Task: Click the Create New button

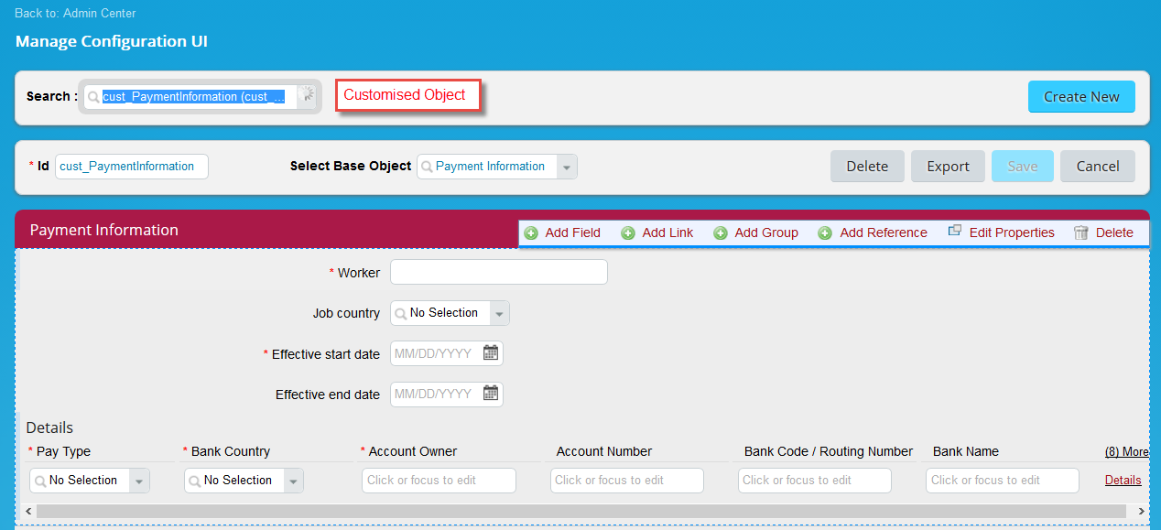Action: coord(1081,96)
